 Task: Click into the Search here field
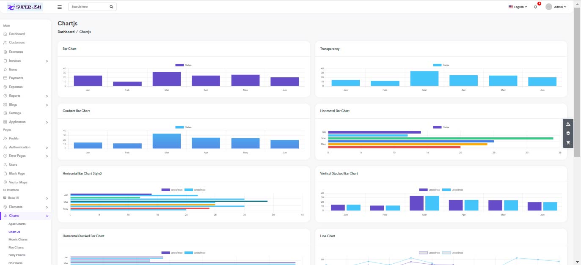[x=89, y=7]
